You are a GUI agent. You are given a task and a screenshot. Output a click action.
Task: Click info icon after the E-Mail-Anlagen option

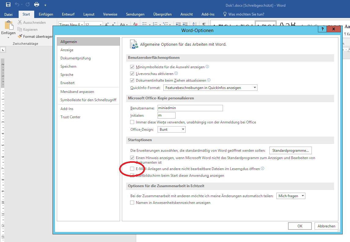click(x=262, y=169)
